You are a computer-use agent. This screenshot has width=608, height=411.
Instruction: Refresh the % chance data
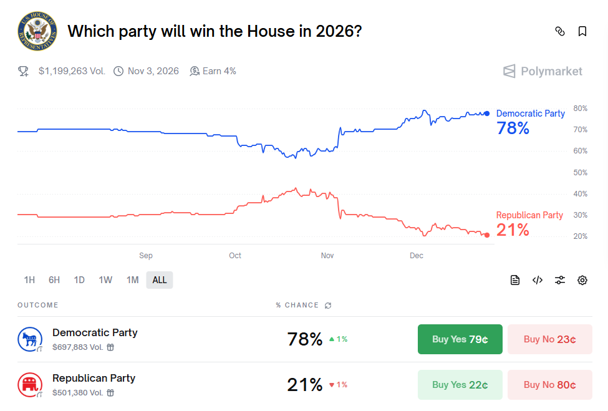328,305
